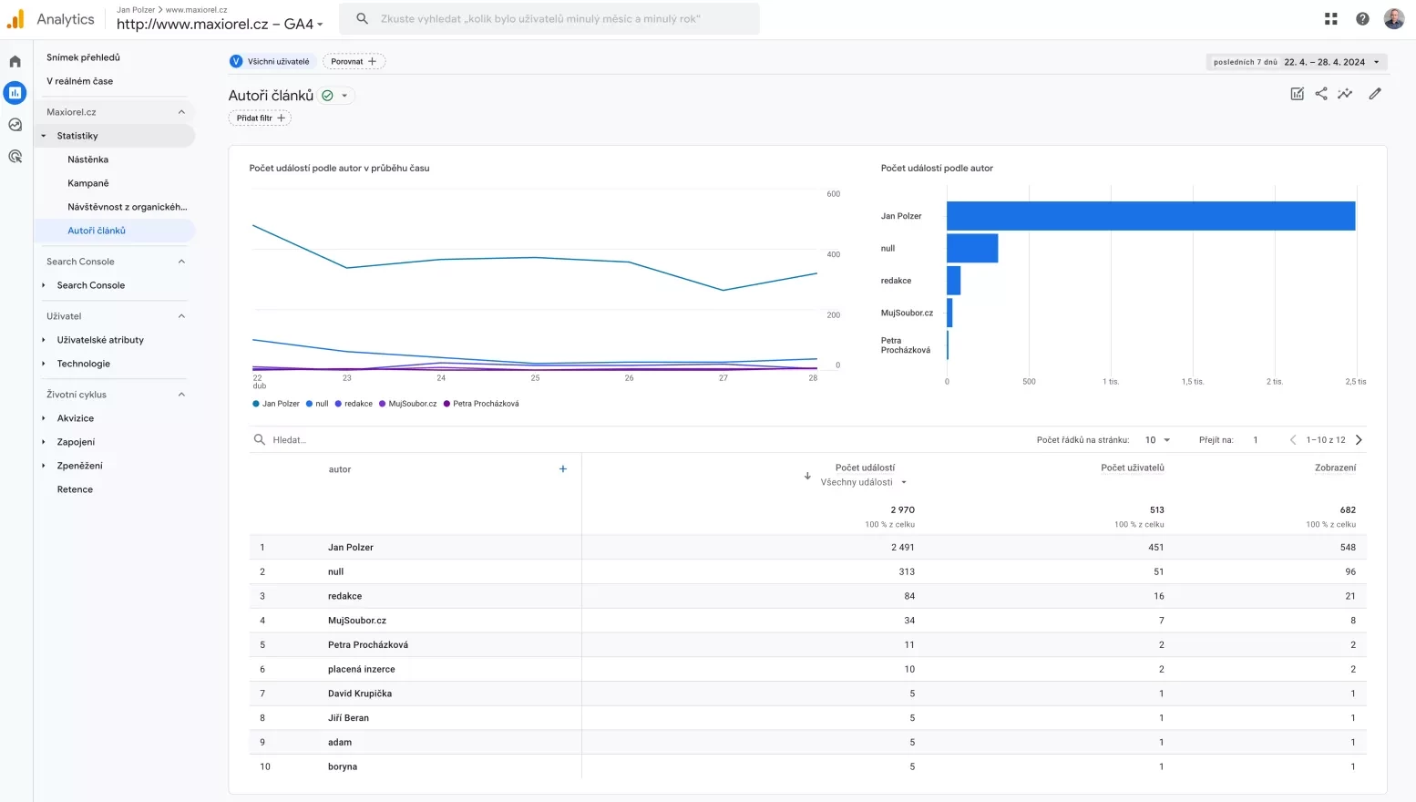The image size is (1416, 802).
Task: Open the Všechny události dropdown
Action: [864, 483]
